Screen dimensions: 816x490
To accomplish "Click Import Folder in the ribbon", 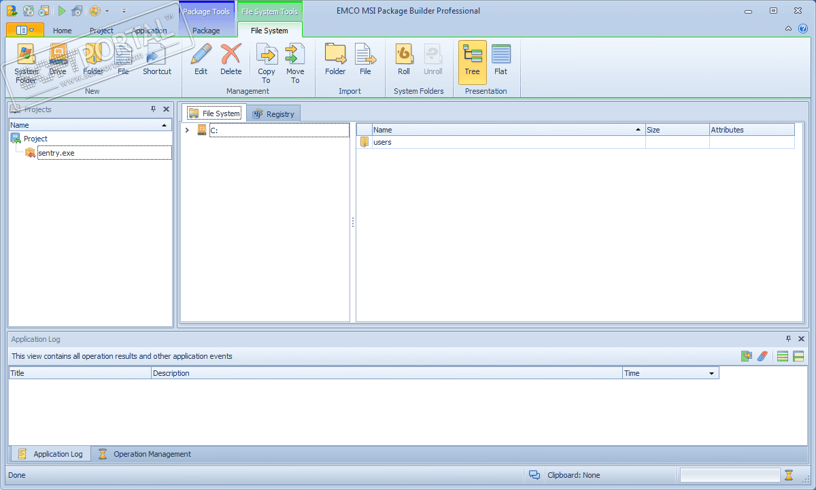I will 335,60.
